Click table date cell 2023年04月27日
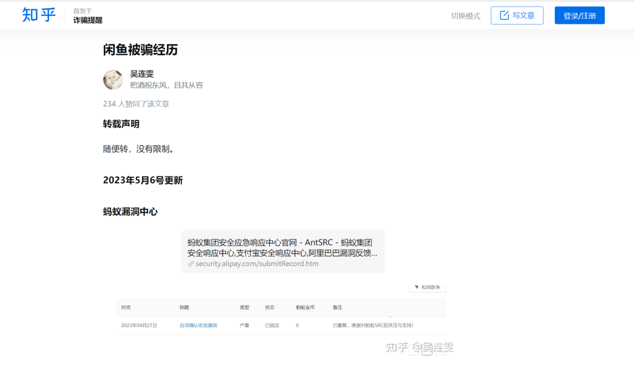This screenshot has height=366, width=634. (x=139, y=325)
